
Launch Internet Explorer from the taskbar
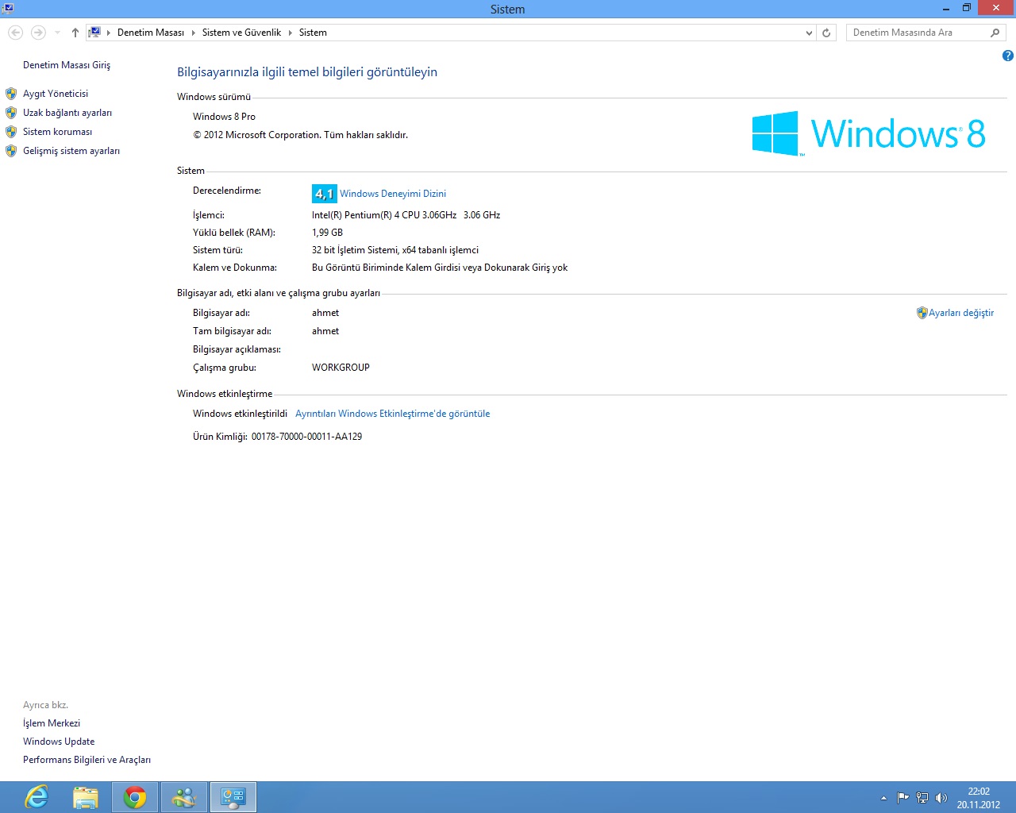point(37,797)
